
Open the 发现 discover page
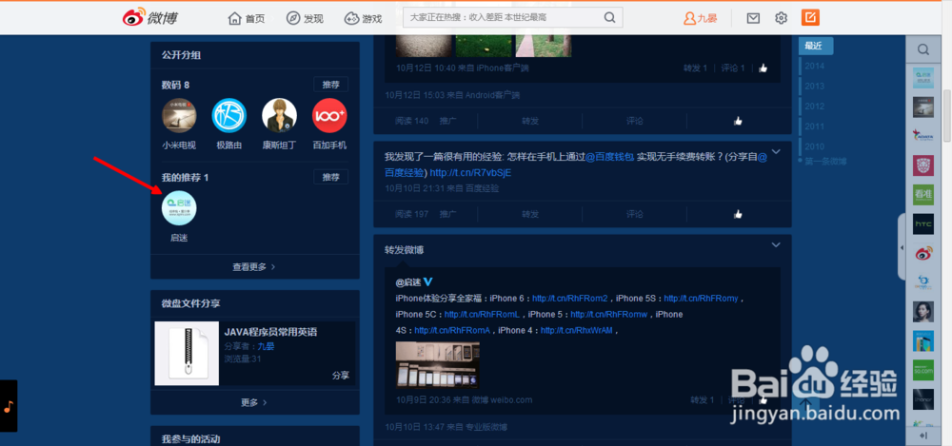(x=305, y=18)
